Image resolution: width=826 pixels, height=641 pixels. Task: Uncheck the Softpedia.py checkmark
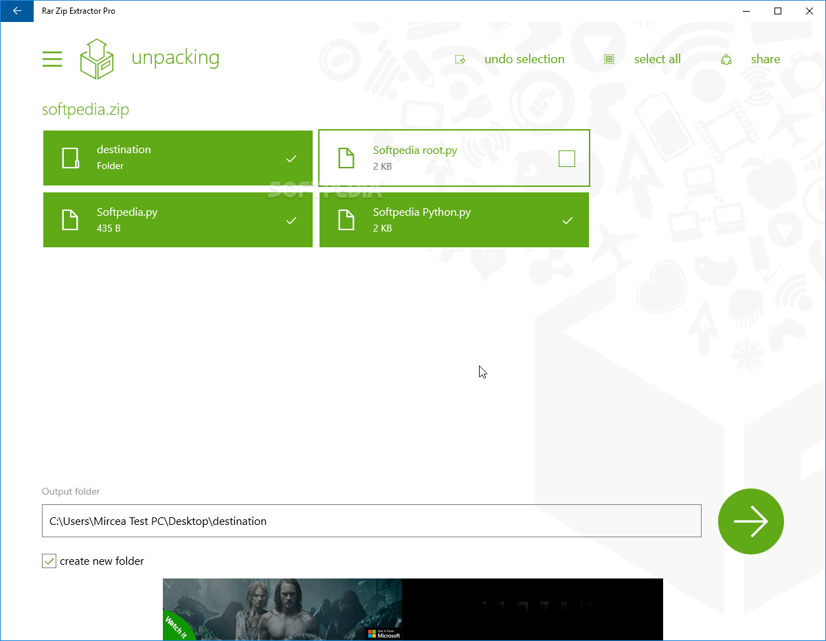click(x=291, y=221)
